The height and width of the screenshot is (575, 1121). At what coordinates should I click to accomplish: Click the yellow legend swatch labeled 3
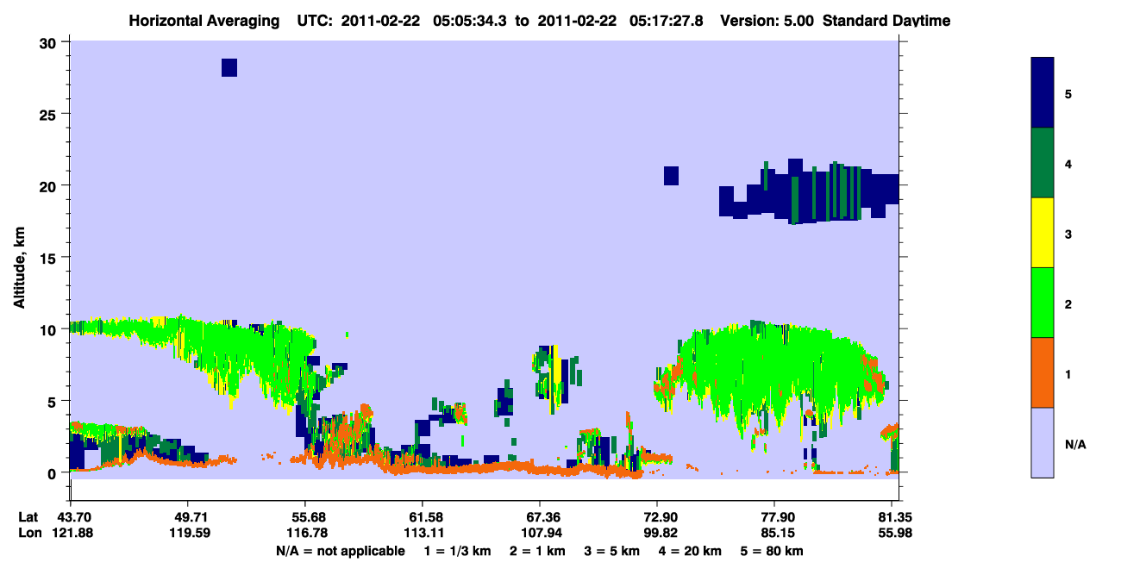1043,233
